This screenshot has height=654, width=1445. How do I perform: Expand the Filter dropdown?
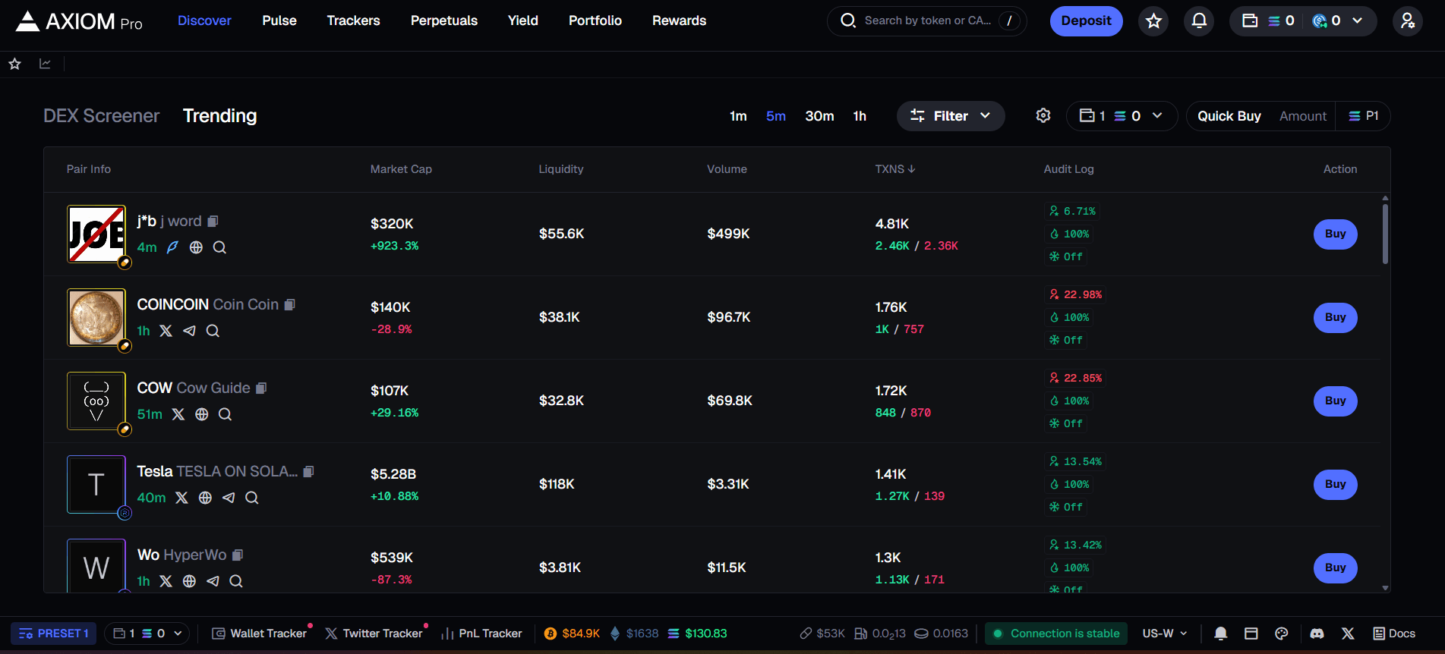[x=951, y=116]
